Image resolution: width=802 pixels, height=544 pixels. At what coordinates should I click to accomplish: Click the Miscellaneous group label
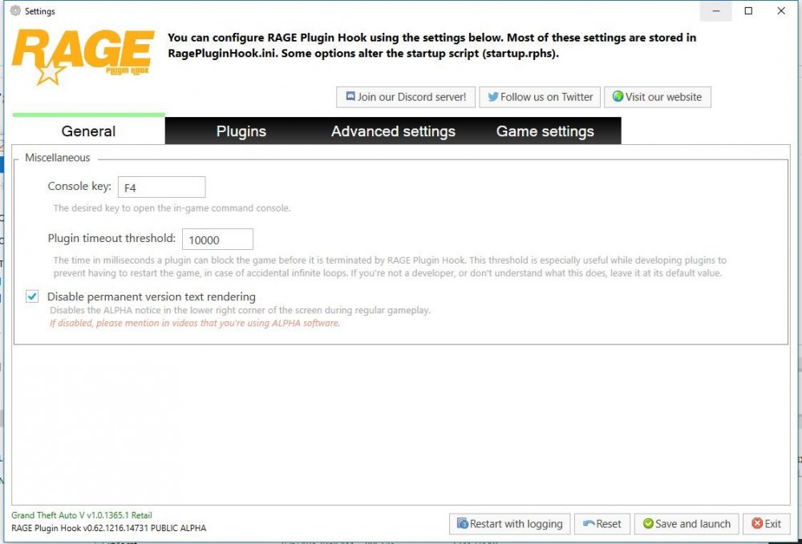[x=57, y=158]
